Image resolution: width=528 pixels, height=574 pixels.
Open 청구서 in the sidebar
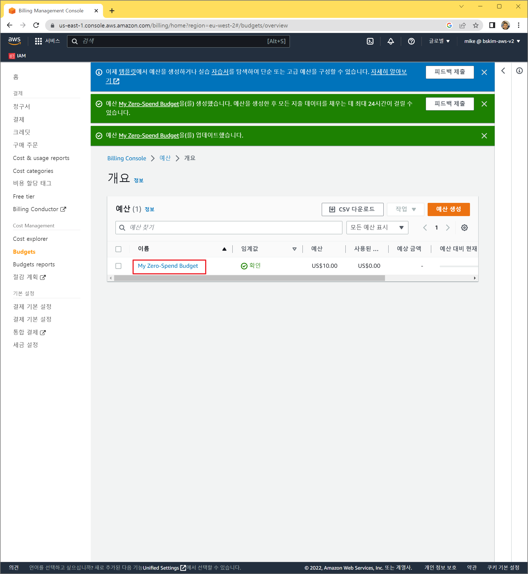21,106
